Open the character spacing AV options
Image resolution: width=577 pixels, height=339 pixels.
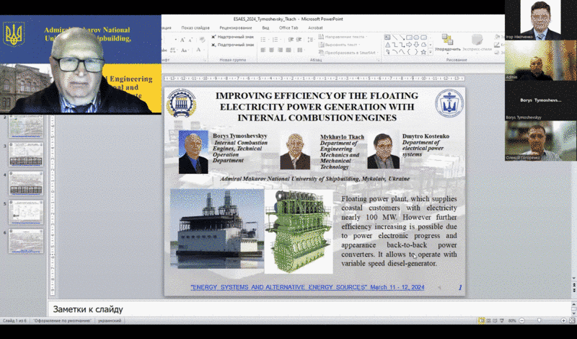coord(172,50)
